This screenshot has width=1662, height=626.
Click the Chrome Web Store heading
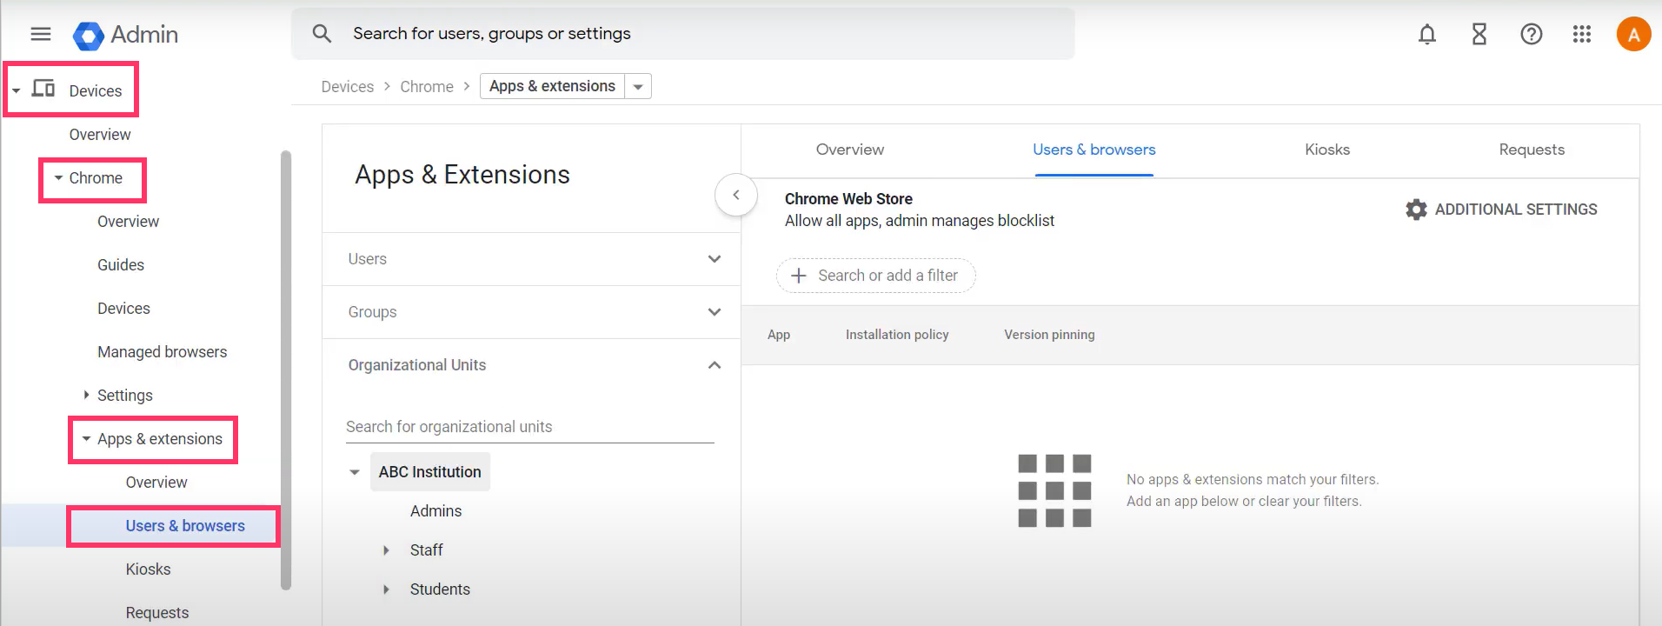tap(848, 199)
